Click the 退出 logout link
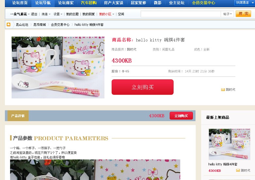255x180 pixels. coord(34,14)
